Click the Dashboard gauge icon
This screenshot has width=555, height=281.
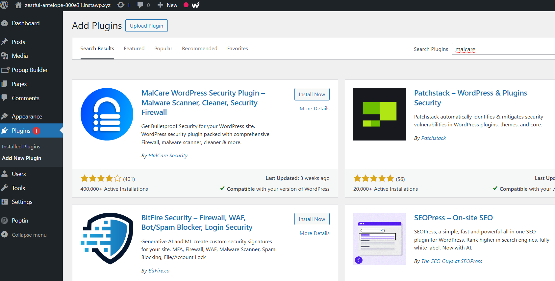[5, 23]
